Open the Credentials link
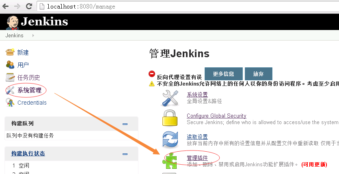 pyautogui.click(x=32, y=103)
